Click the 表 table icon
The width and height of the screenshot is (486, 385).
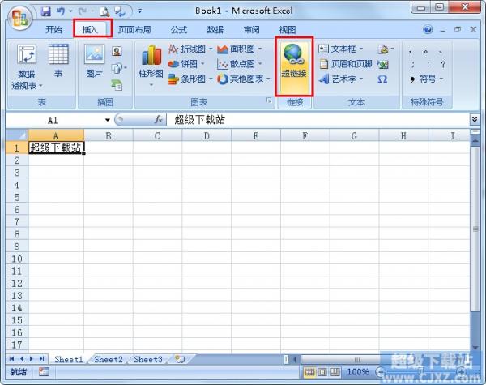point(58,62)
